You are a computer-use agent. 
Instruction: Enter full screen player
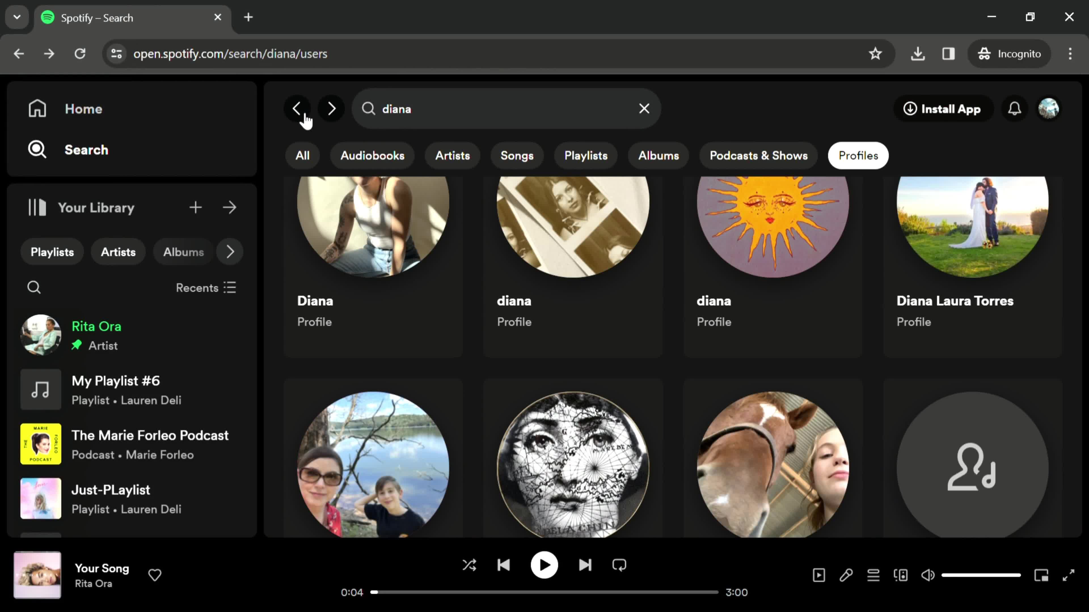(x=1069, y=575)
